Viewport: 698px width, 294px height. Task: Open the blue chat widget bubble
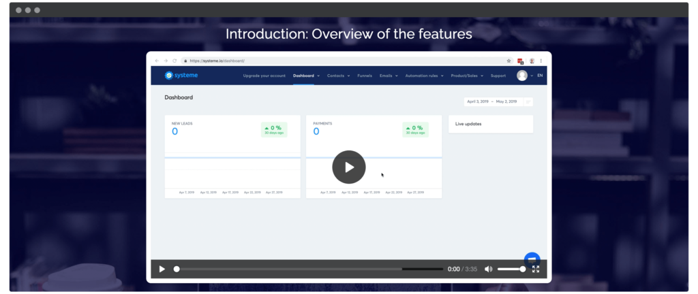[532, 258]
